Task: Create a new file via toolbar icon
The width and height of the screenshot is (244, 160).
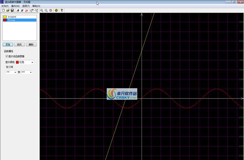Action: [x=3, y=10]
